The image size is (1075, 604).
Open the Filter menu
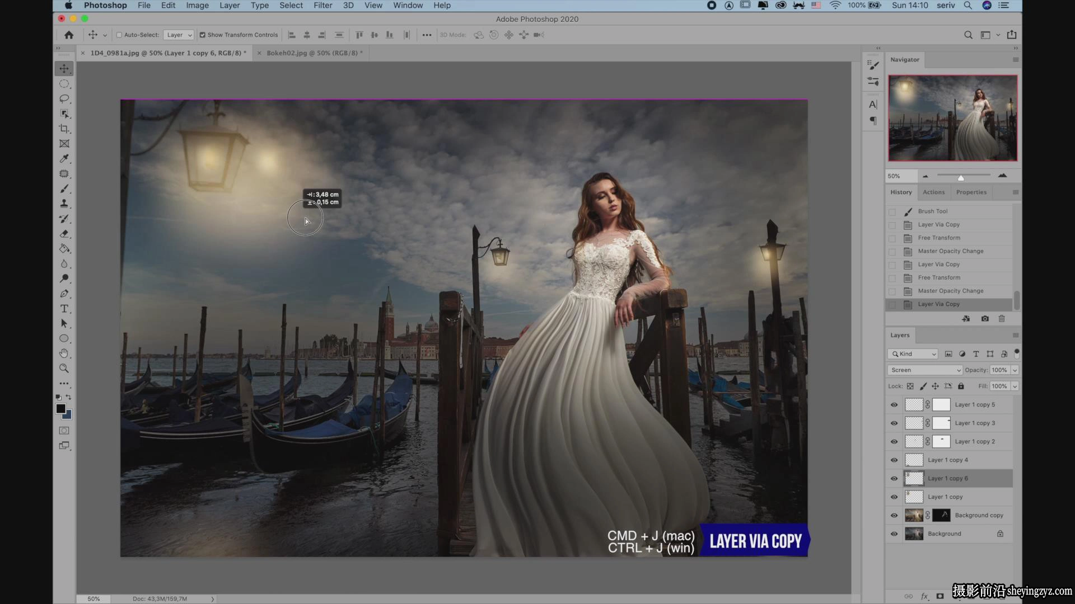point(322,6)
